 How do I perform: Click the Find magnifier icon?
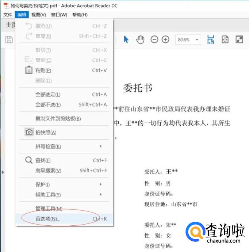click(x=29, y=160)
